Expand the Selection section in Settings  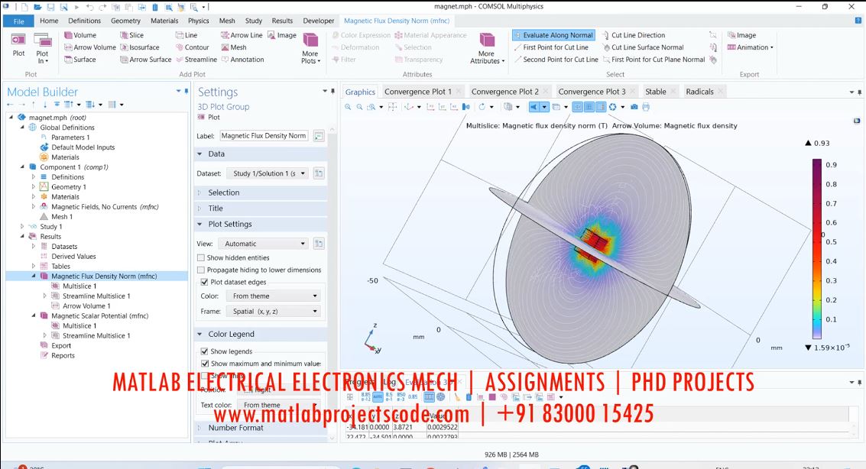pos(223,192)
